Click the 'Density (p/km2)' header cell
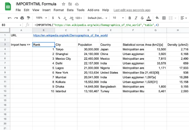Viewport: 189px width, 130px height. pos(178,45)
